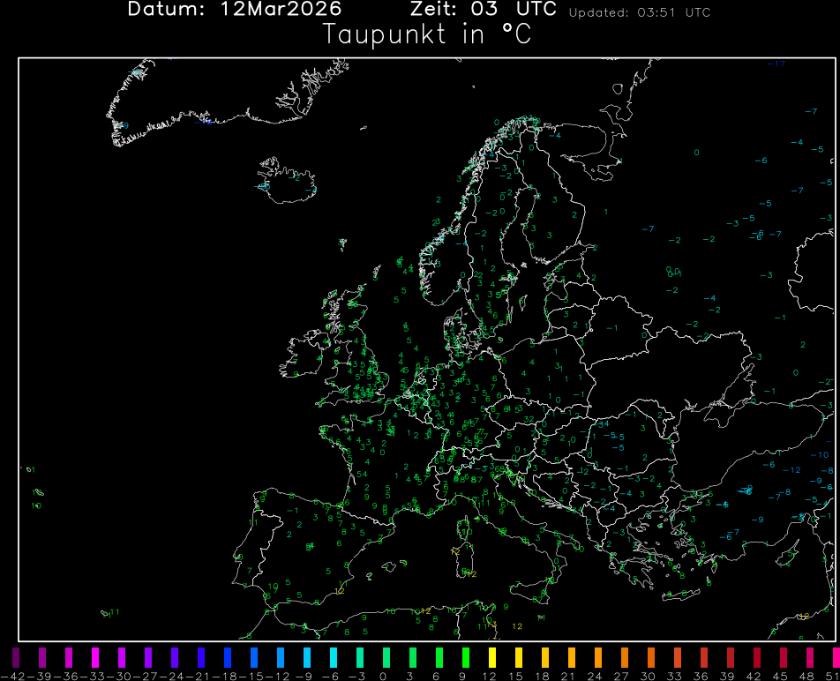This screenshot has width=840, height=681.
Task: Click the green 9 legend swatch
Action: click(466, 657)
